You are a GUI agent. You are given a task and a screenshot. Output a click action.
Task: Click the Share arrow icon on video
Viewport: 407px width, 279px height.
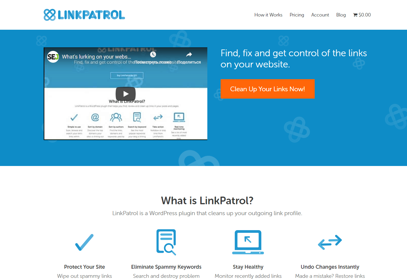click(x=189, y=54)
